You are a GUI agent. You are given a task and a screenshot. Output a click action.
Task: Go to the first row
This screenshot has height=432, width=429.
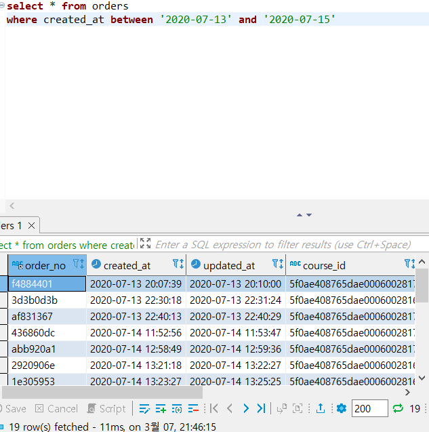(x=214, y=408)
